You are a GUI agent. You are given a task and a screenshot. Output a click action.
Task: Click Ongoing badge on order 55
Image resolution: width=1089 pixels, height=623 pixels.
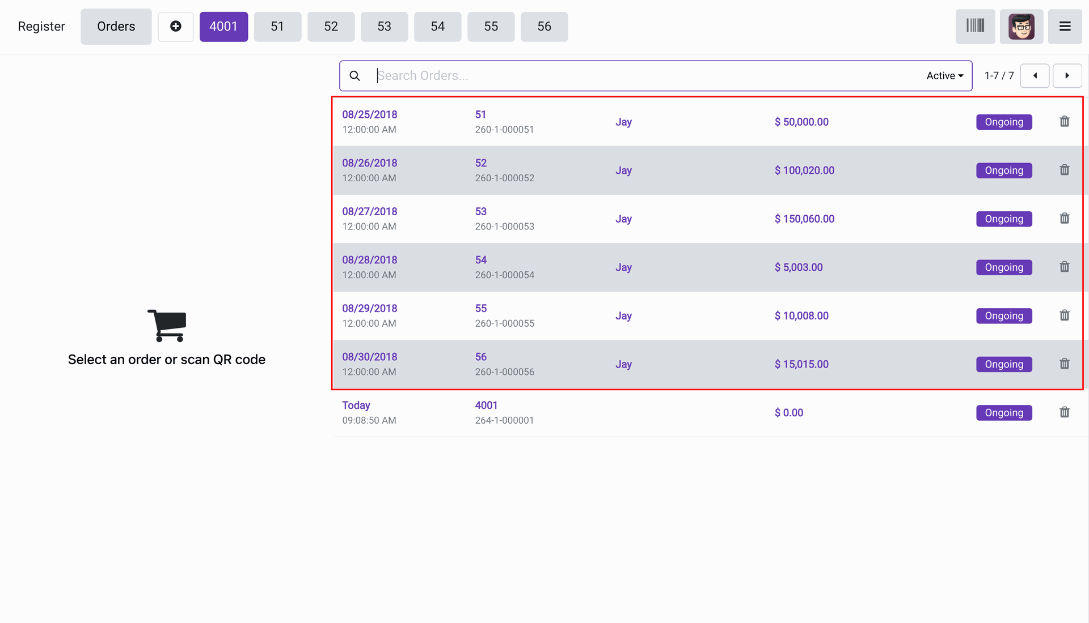point(1004,315)
